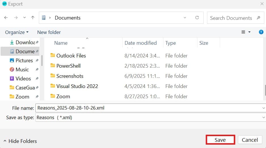The image size is (266, 148).
Task: Select the Visual Studio 2022 folder
Action: click(x=77, y=86)
